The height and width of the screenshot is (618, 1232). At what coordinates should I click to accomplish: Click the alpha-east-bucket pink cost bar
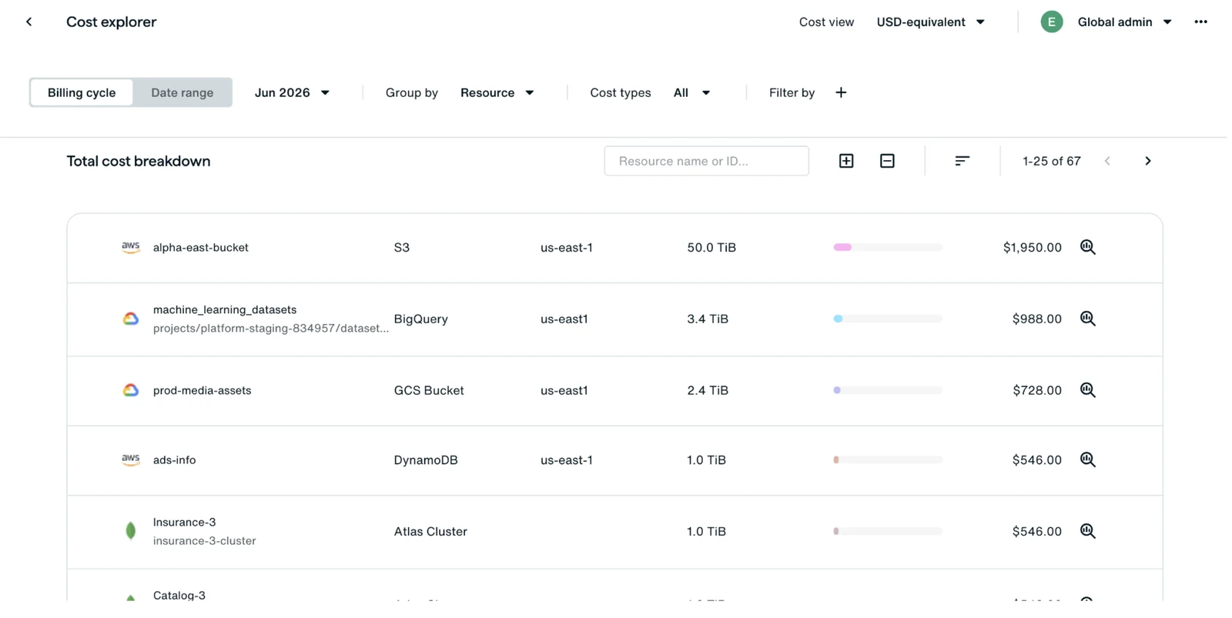pos(842,247)
